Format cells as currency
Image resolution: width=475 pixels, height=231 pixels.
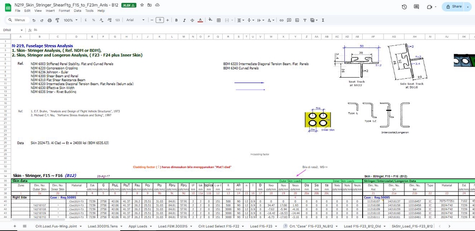86,20
